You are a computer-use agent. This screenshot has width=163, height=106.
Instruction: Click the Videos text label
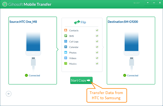(73, 58)
